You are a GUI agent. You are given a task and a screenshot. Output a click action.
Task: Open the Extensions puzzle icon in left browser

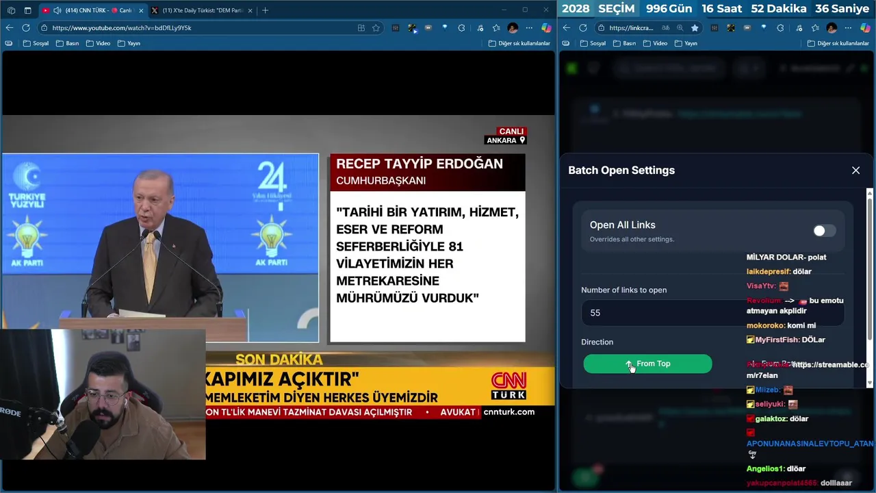461,28
